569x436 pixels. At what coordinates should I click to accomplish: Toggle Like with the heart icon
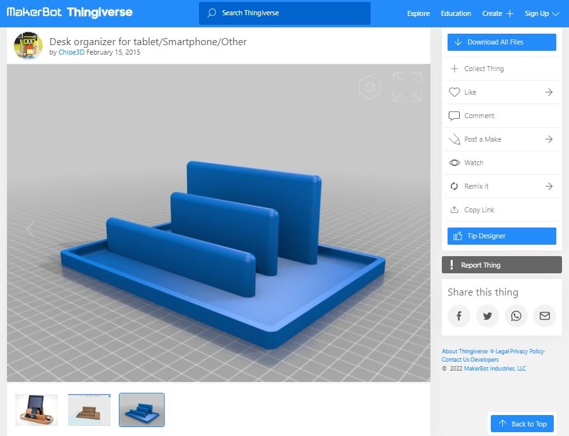(x=453, y=92)
